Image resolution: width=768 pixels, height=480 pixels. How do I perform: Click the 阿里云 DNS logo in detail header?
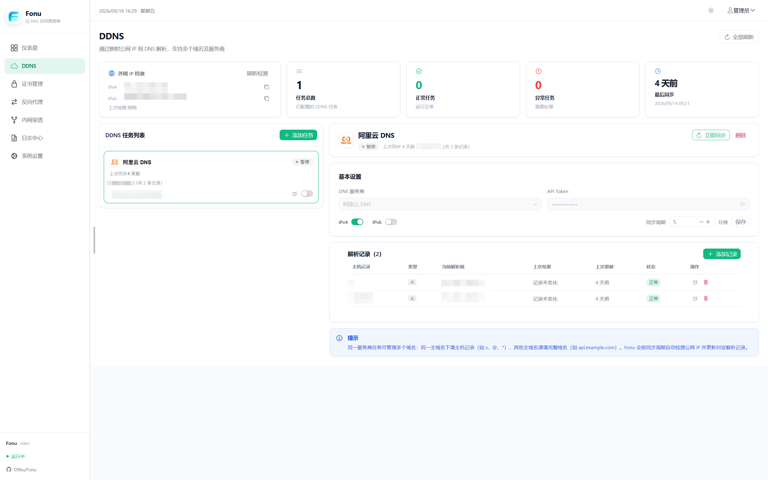[x=346, y=140]
